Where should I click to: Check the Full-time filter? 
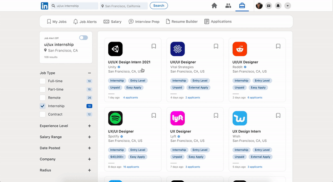pos(42,81)
